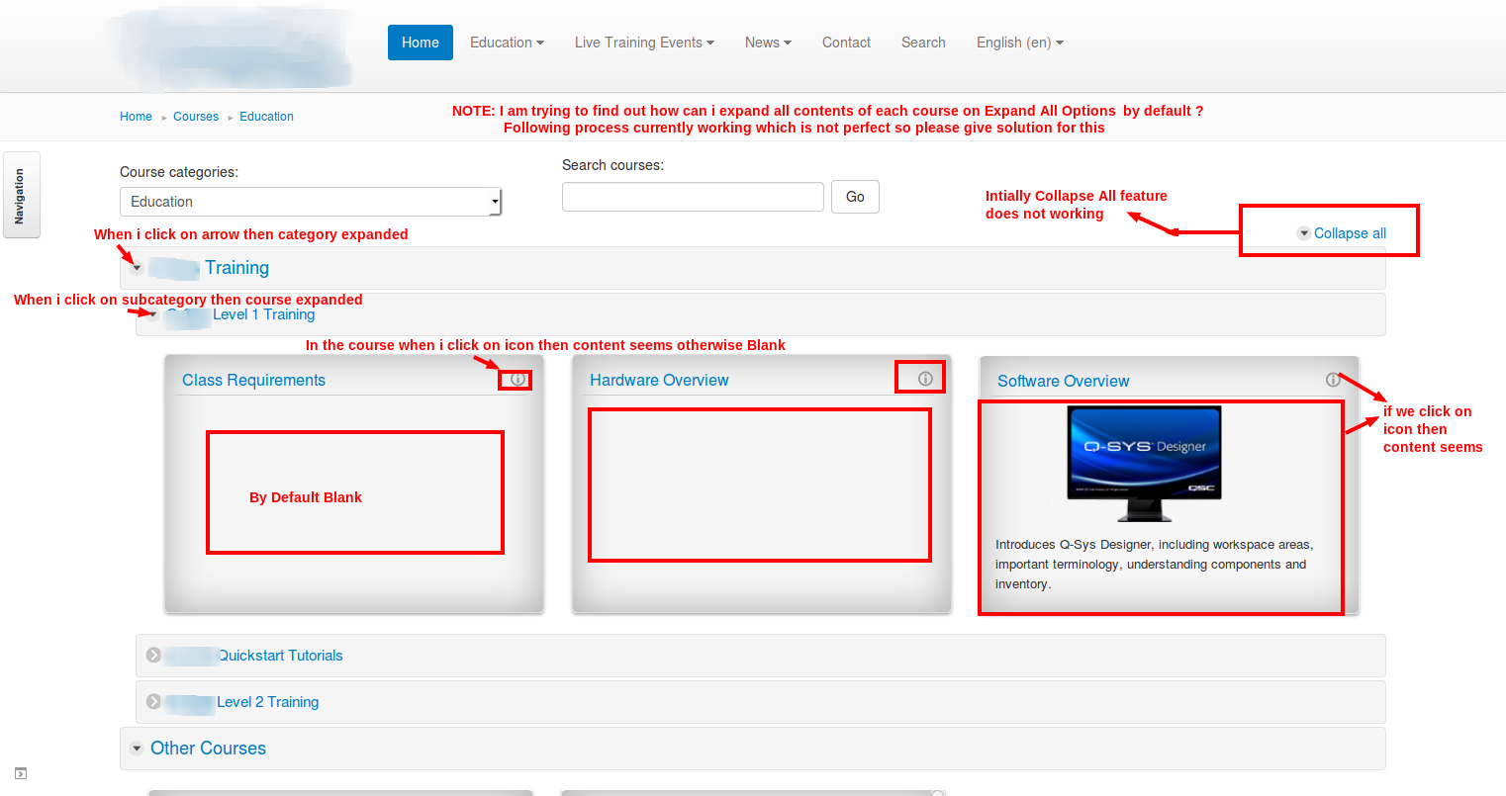Expand the Quickstart Tutorials subcategory

(153, 655)
